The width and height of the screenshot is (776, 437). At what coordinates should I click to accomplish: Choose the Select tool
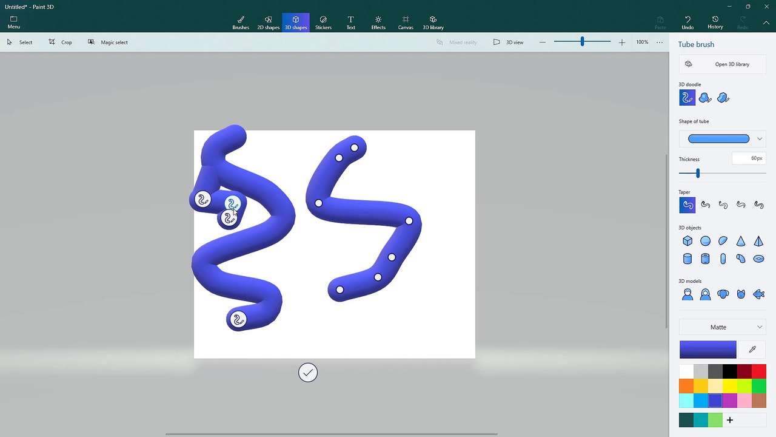pyautogui.click(x=19, y=42)
